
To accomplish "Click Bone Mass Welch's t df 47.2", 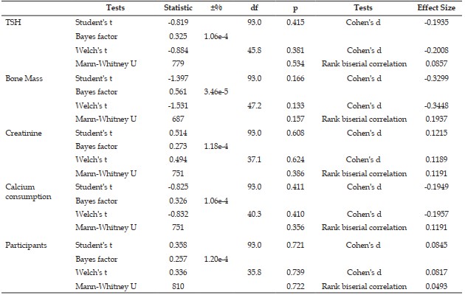I will 254,105.
